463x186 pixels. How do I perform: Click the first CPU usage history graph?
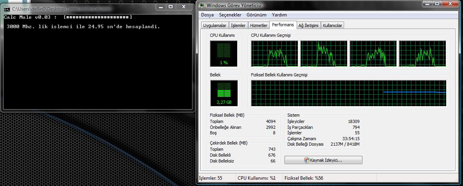click(274, 53)
